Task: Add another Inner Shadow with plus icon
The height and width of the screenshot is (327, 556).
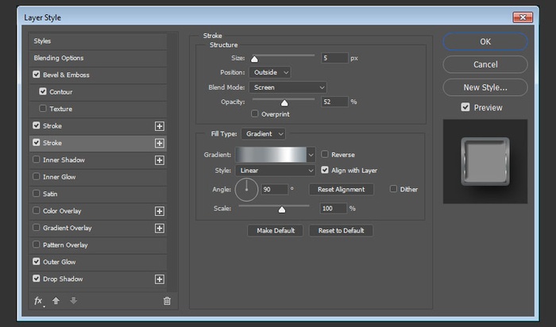Action: coord(160,160)
